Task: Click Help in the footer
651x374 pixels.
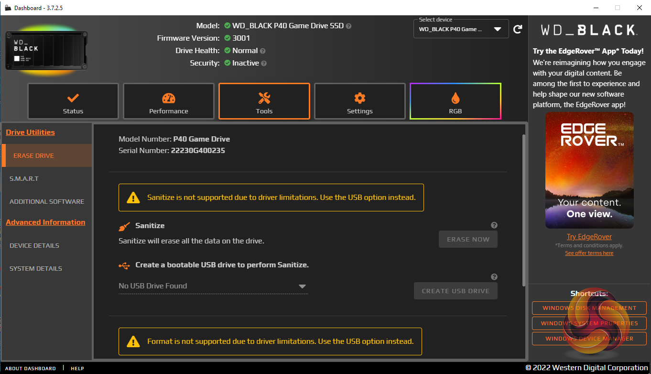Action: [x=77, y=368]
